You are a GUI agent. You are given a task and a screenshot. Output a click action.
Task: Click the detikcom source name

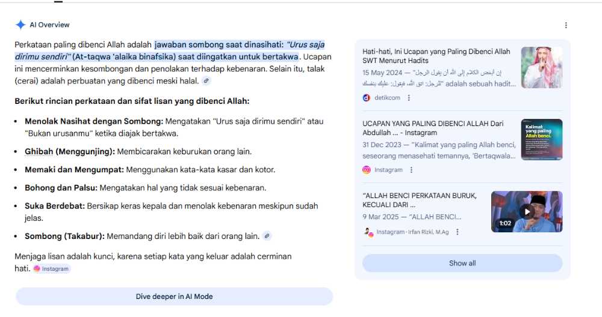[387, 98]
